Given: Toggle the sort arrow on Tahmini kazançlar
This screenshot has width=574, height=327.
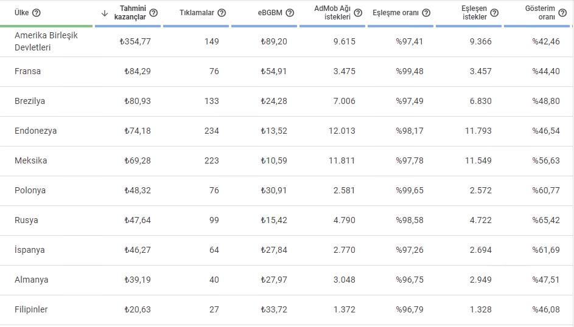Looking at the screenshot, I should [105, 13].
